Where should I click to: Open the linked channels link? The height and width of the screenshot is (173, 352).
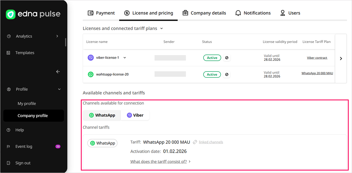click(211, 142)
